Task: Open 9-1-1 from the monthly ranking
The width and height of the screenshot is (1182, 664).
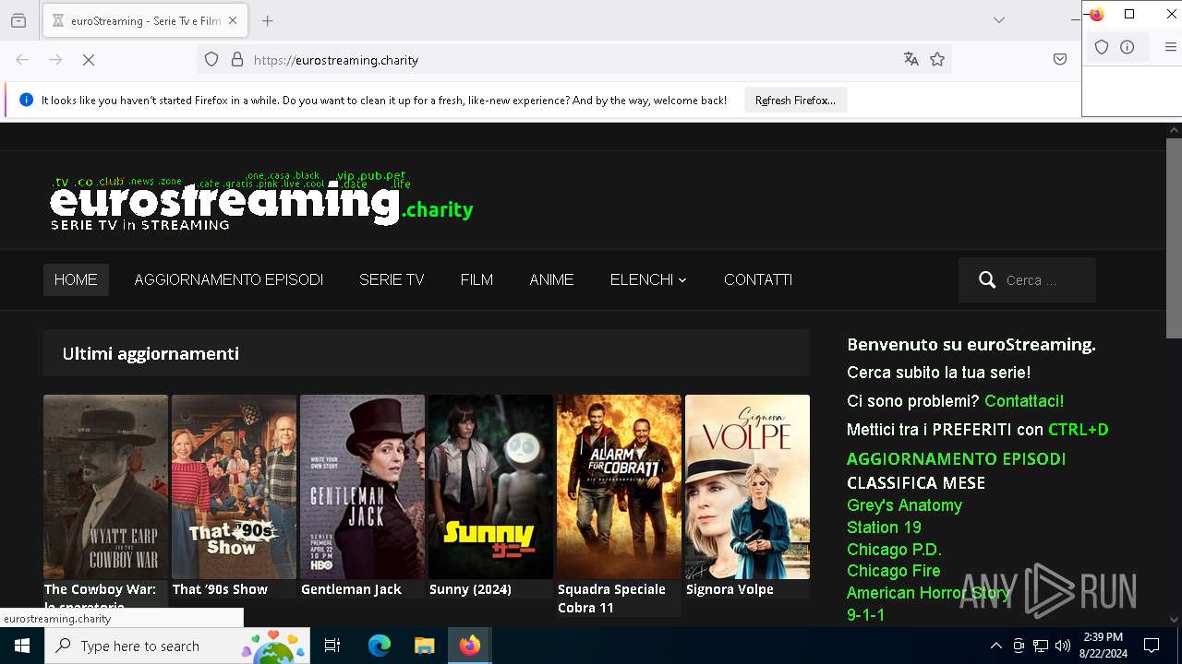Action: coord(865,614)
